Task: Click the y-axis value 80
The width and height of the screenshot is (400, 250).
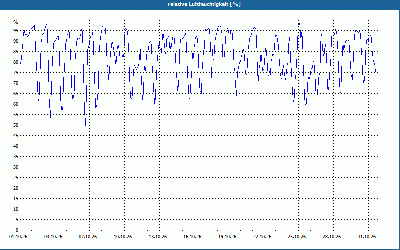Action: point(16,62)
